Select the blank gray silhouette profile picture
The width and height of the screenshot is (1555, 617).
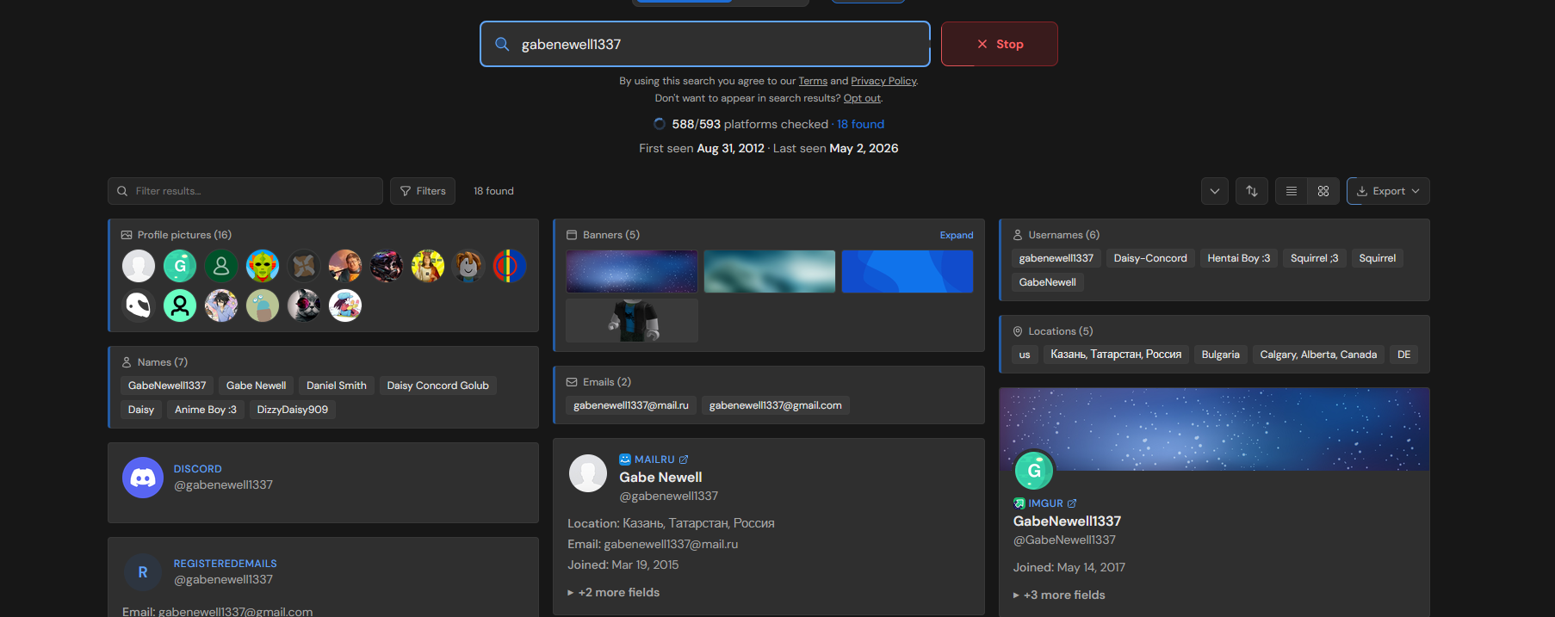tap(139, 266)
